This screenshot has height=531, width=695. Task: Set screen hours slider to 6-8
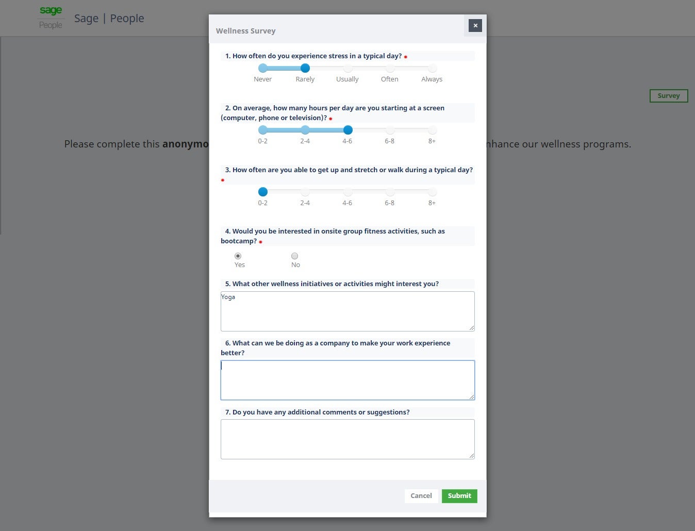coord(390,130)
